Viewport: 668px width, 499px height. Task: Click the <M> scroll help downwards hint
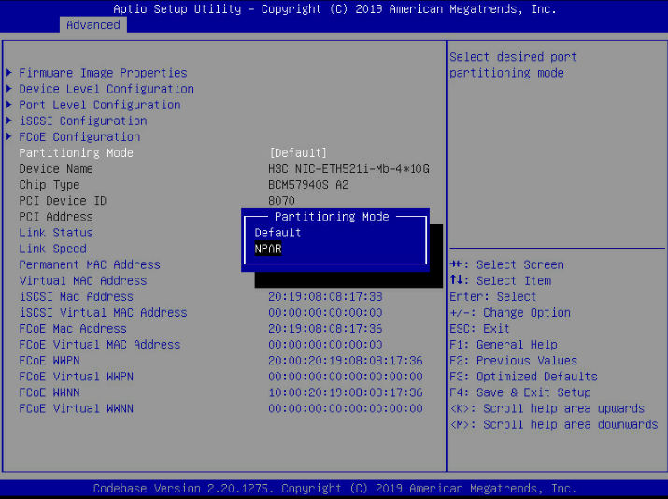click(554, 424)
